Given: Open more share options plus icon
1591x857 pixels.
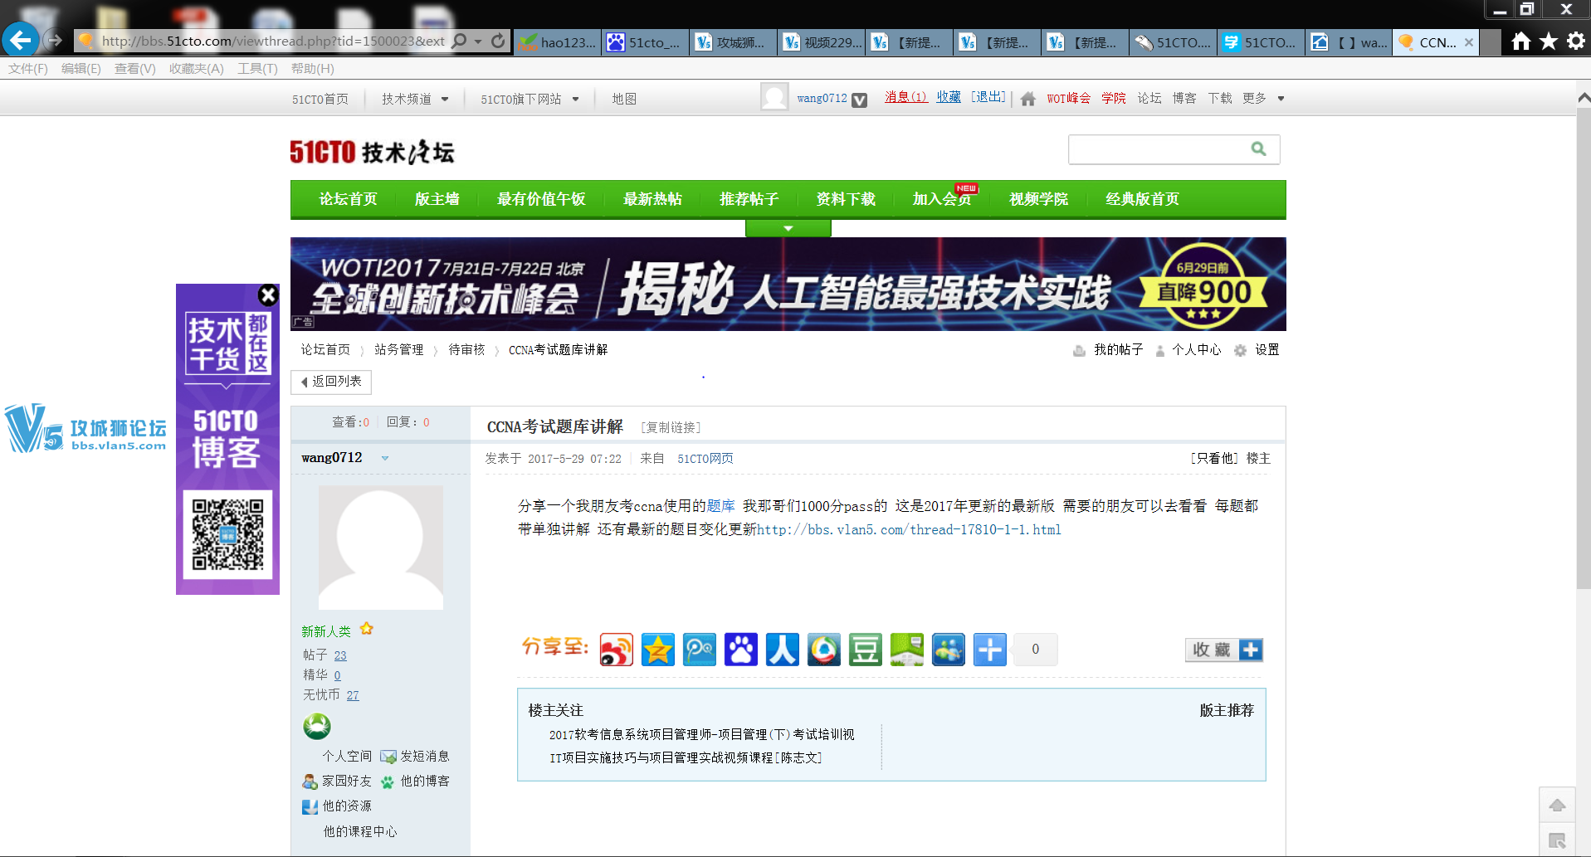Looking at the screenshot, I should (989, 650).
